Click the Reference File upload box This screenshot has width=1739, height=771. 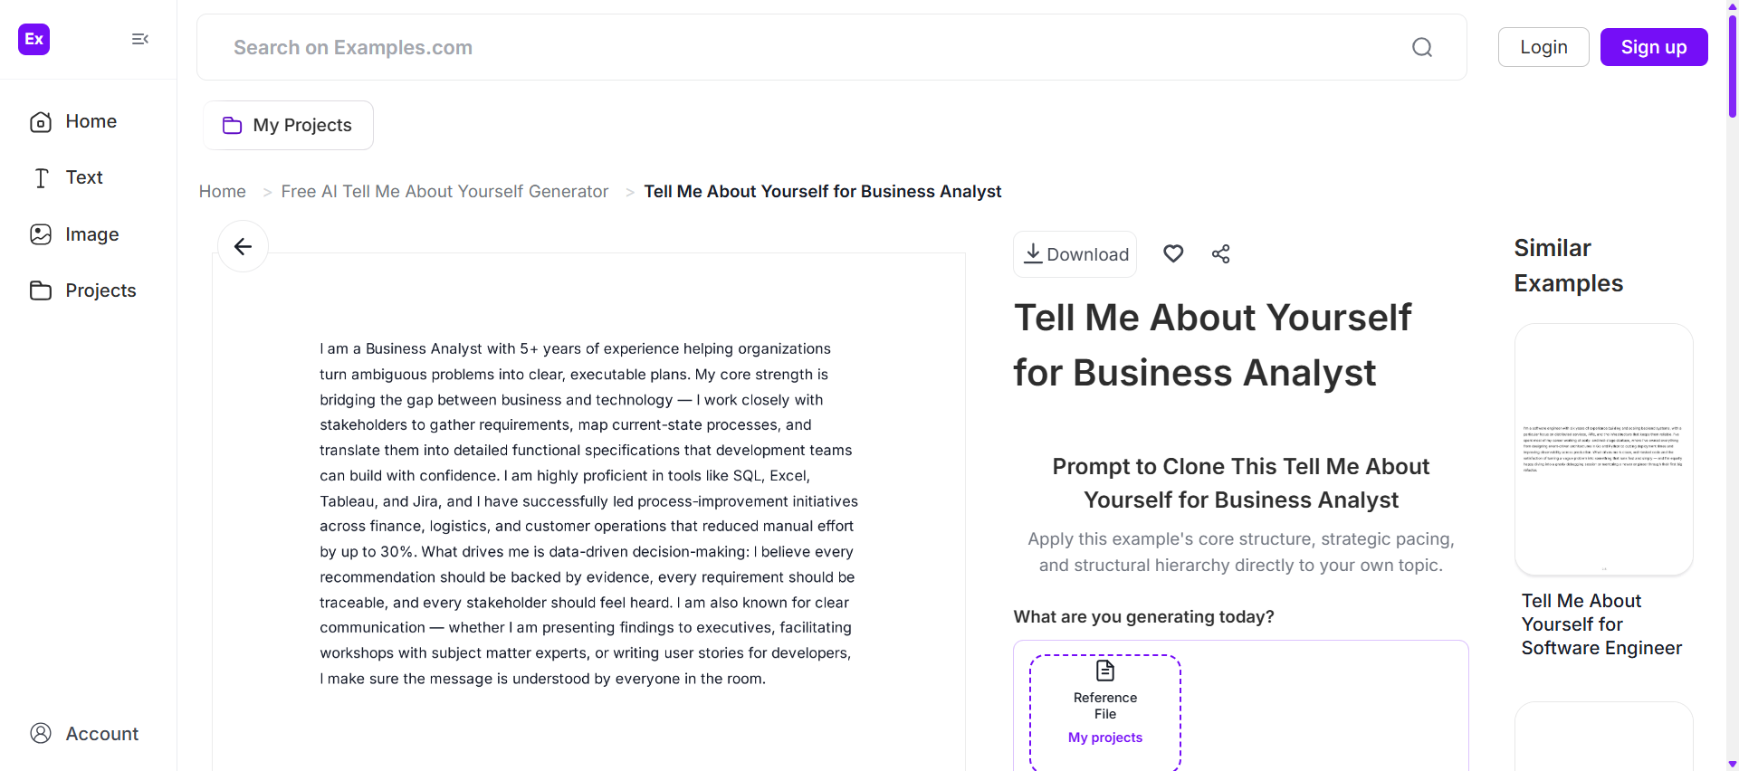[x=1105, y=711]
